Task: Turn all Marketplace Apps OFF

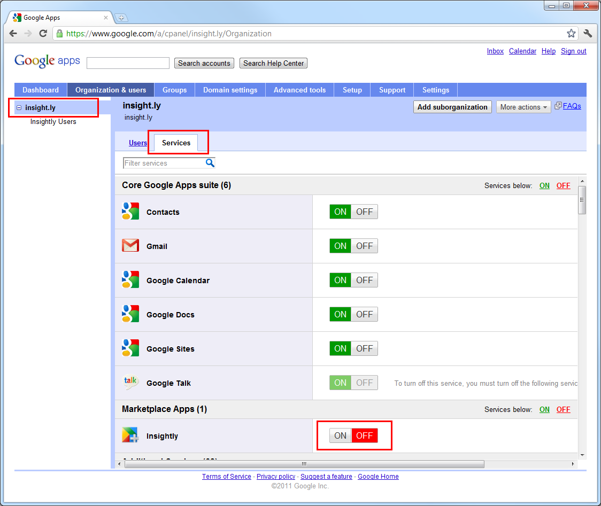Action: [563, 409]
